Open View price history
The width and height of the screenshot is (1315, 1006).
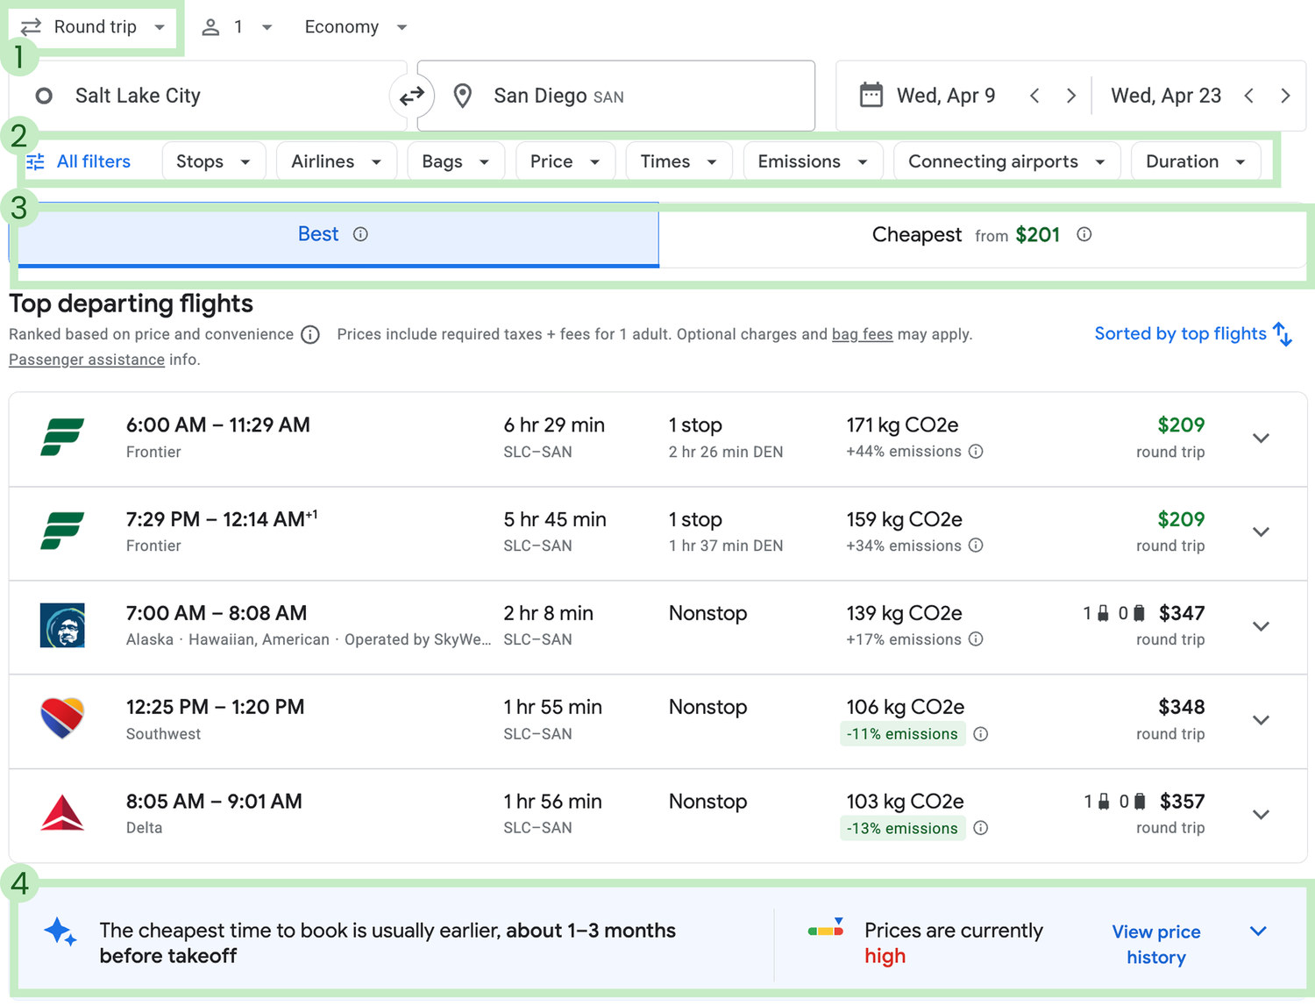pos(1156,945)
